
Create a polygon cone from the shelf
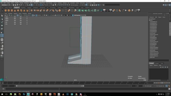[15, 10]
